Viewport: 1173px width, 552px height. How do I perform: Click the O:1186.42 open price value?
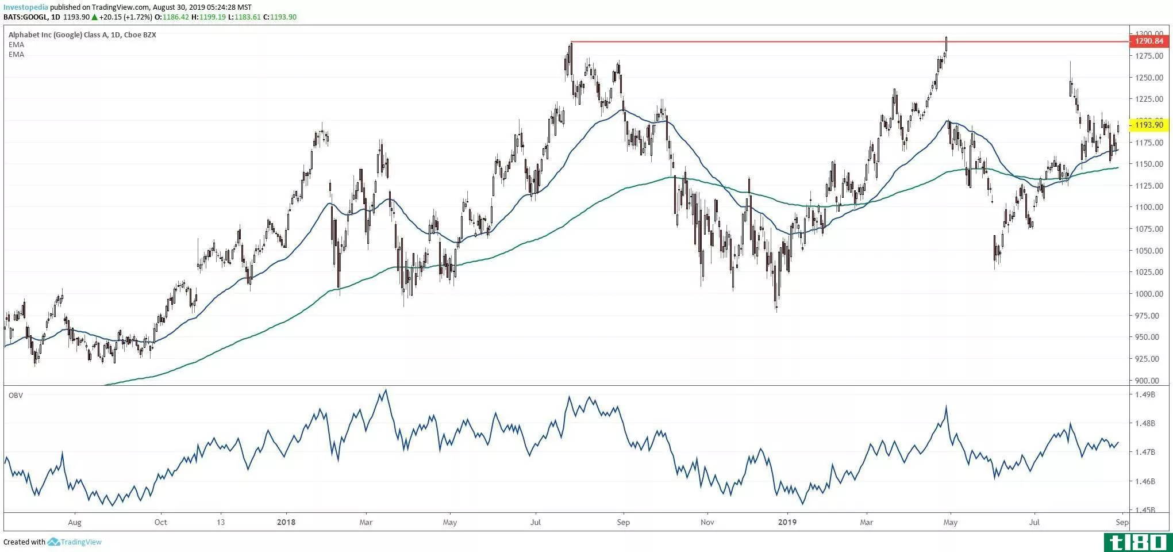coord(171,17)
